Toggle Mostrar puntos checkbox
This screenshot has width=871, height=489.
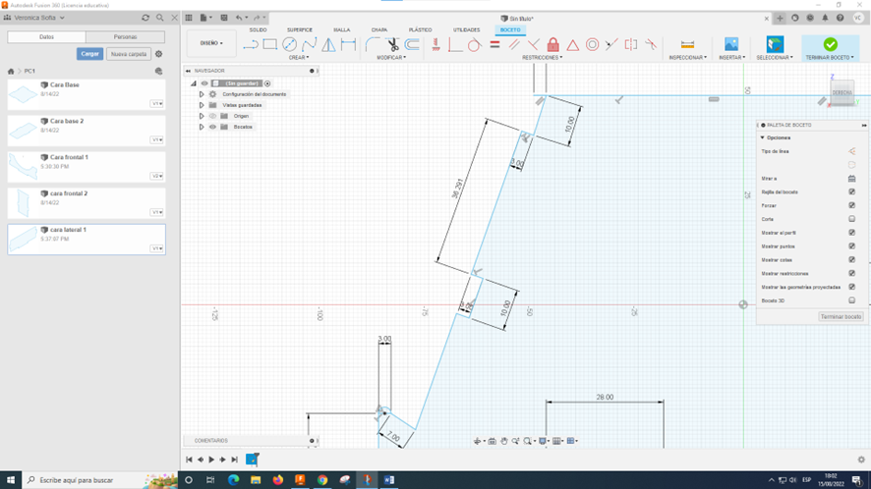(851, 246)
